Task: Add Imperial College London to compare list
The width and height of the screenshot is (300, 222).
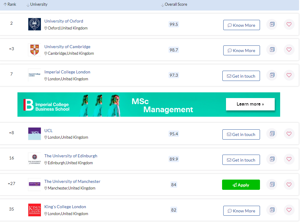Action: (x=272, y=75)
